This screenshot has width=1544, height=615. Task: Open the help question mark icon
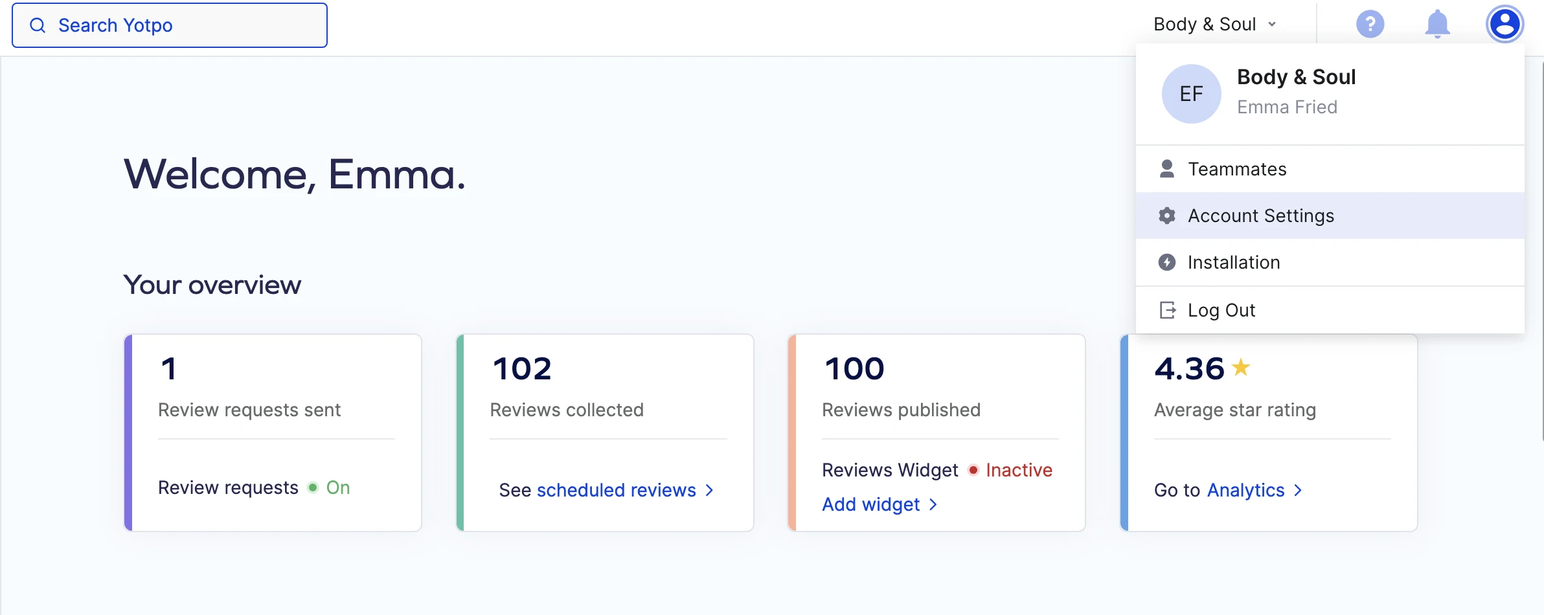pyautogui.click(x=1370, y=25)
